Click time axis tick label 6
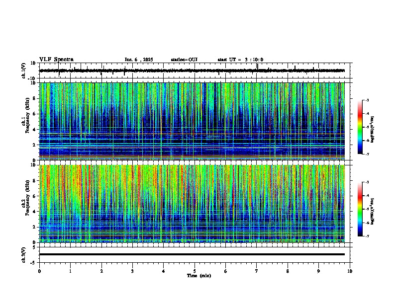Image resolution: width=394 pixels, height=304 pixels. [x=226, y=271]
